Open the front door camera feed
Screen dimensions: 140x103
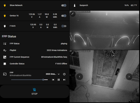coord(104,76)
